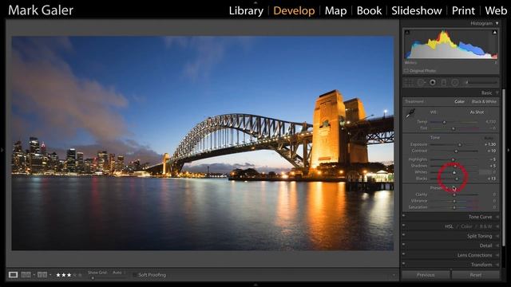Click the Sydney Harbour Bridge photo preview

click(202, 143)
